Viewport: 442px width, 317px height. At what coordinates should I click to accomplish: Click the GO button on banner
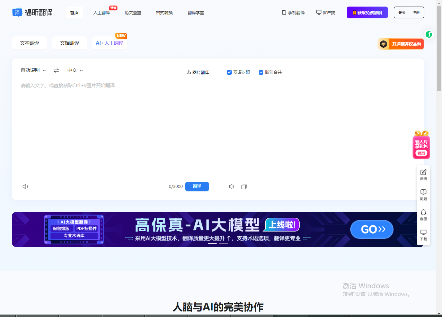click(372, 229)
